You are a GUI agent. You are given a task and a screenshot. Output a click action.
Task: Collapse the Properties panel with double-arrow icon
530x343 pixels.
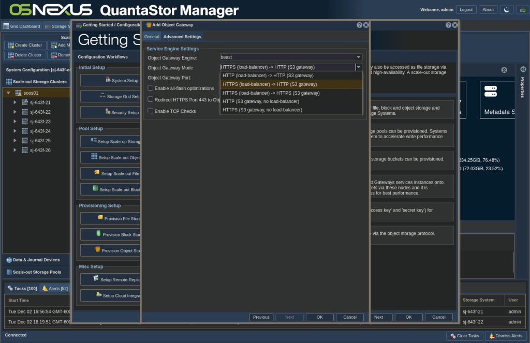click(x=523, y=69)
